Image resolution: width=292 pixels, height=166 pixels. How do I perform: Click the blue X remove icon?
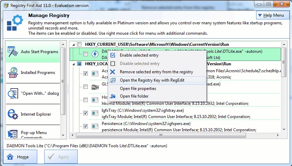113,72
